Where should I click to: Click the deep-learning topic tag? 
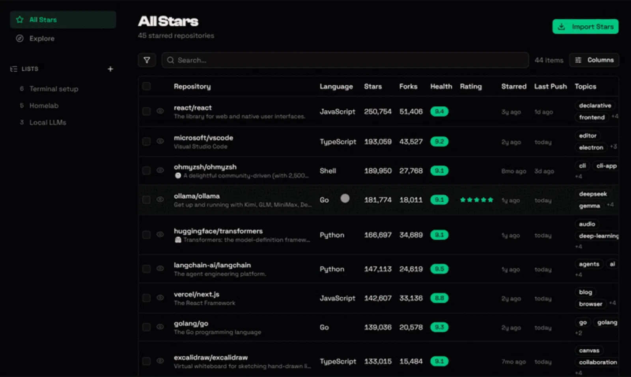598,236
